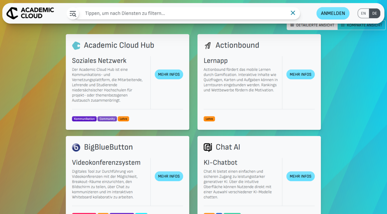Click the grid icon beside Detaillierte Ansicht
387x214 pixels.
point(292,25)
